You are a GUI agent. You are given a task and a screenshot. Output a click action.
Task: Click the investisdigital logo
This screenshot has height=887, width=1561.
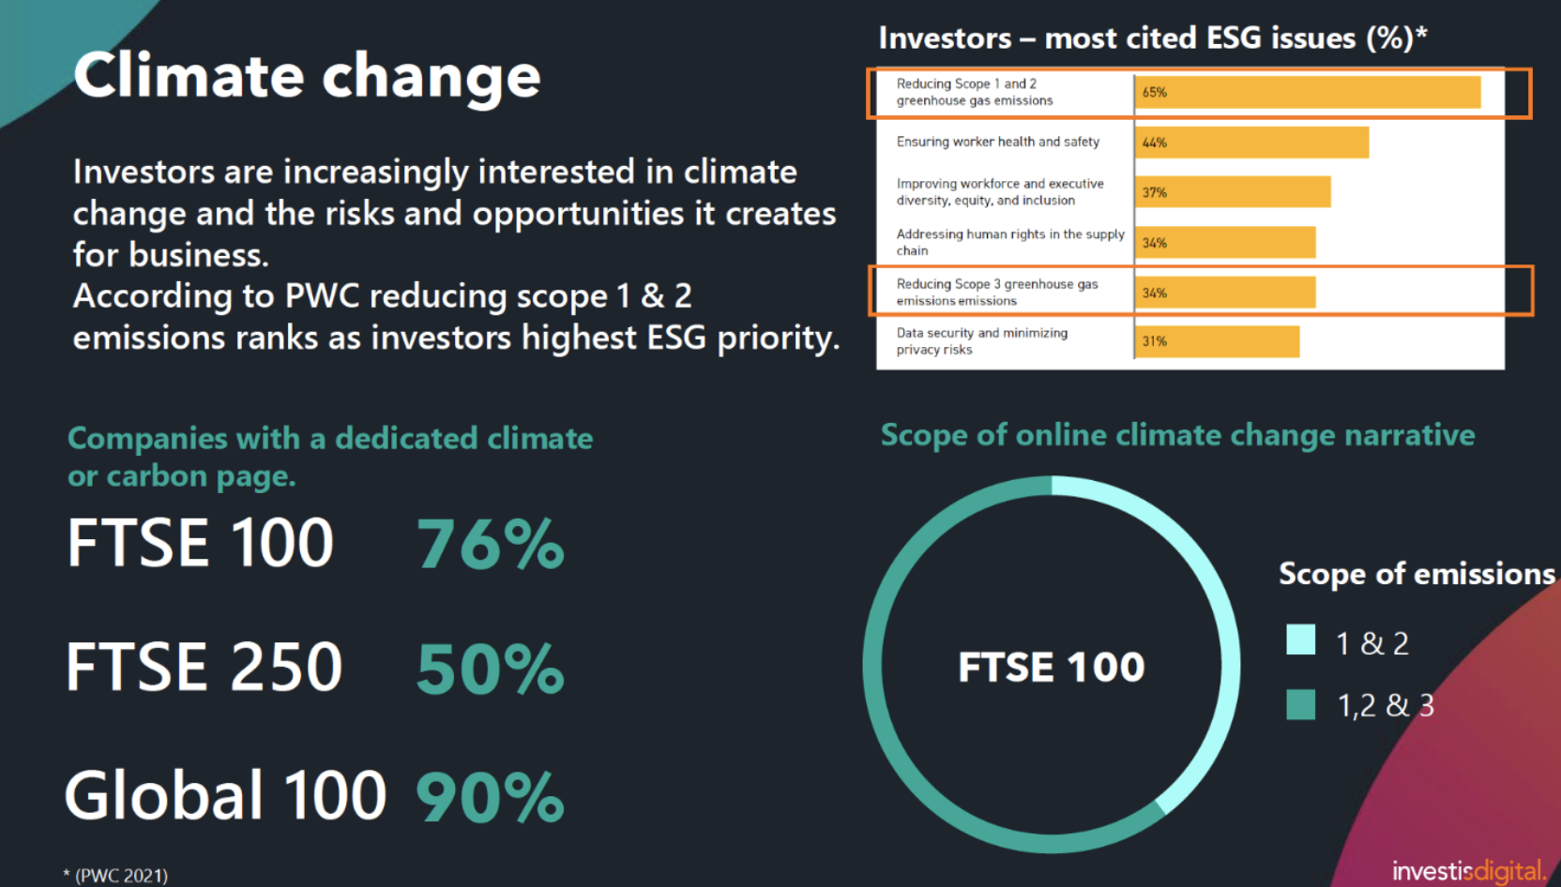pyautogui.click(x=1468, y=870)
